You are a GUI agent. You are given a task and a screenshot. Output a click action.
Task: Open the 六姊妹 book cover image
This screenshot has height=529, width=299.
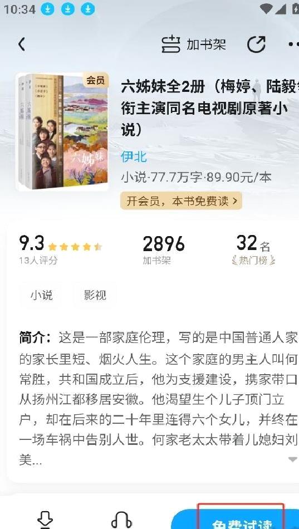pos(62,131)
